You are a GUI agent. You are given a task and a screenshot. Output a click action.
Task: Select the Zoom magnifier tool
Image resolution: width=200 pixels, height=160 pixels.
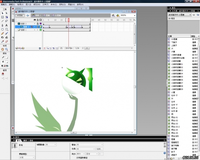[x=7, y=49]
